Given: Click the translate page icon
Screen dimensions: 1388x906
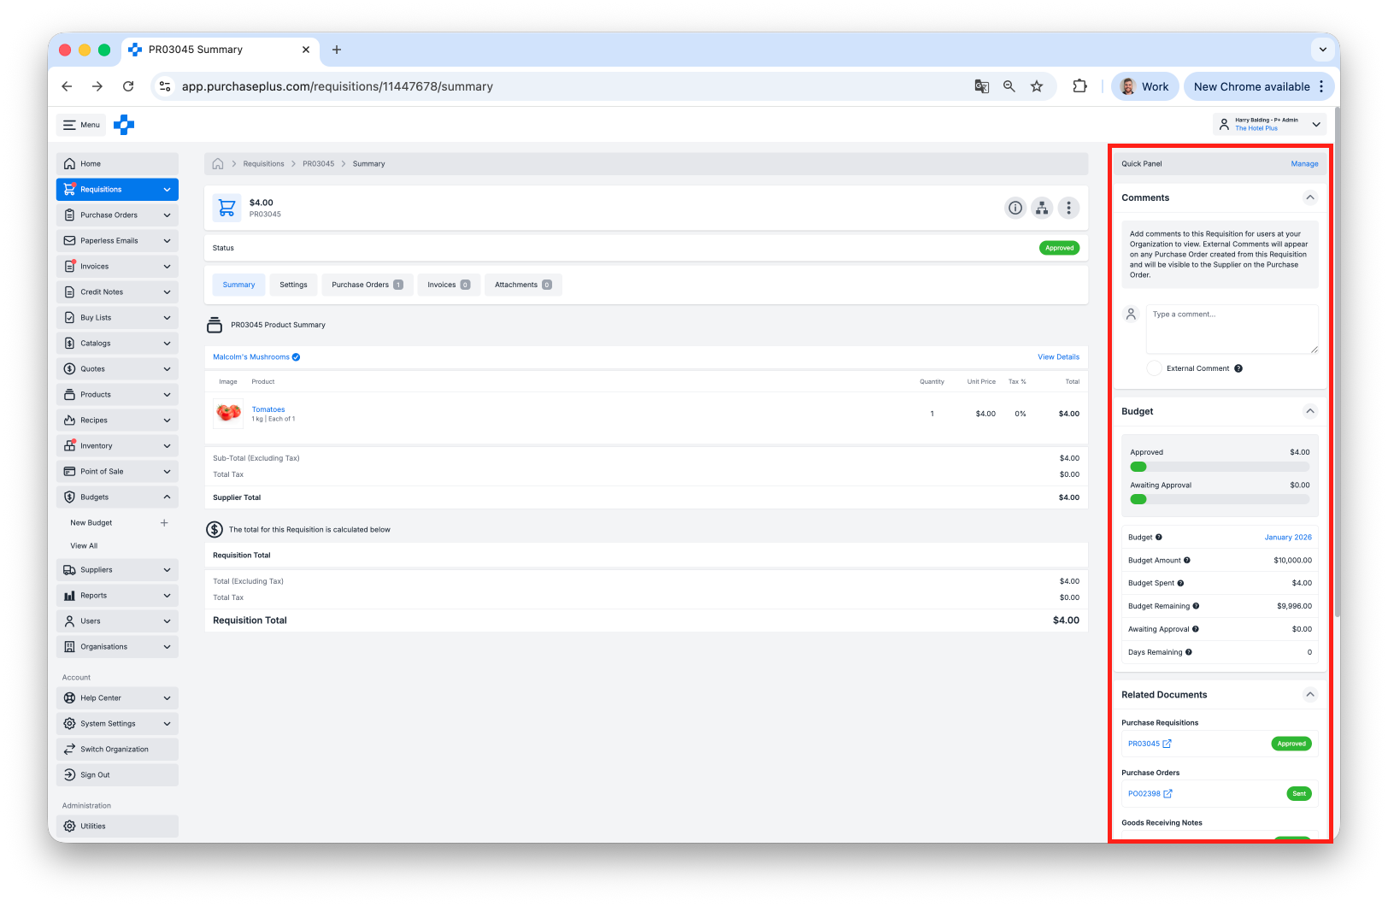Looking at the screenshot, I should [x=982, y=86].
